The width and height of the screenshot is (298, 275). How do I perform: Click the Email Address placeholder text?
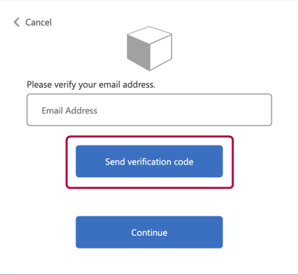[69, 110]
